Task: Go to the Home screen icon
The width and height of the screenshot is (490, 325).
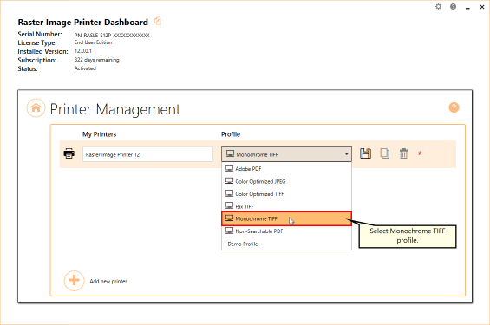Action: [36, 108]
